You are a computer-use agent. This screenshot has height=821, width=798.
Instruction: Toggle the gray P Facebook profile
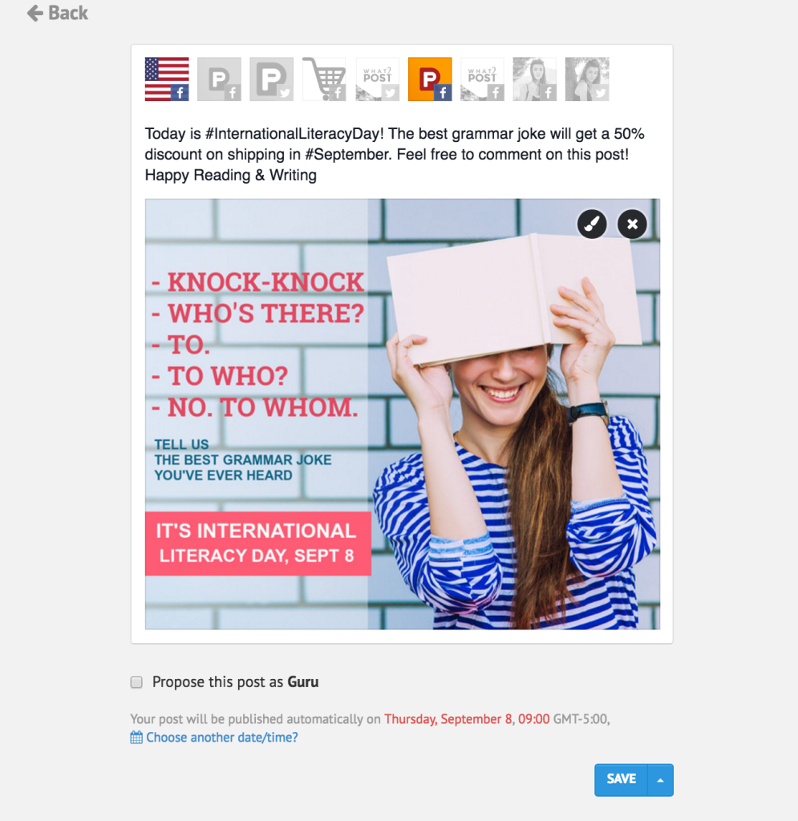coord(220,79)
